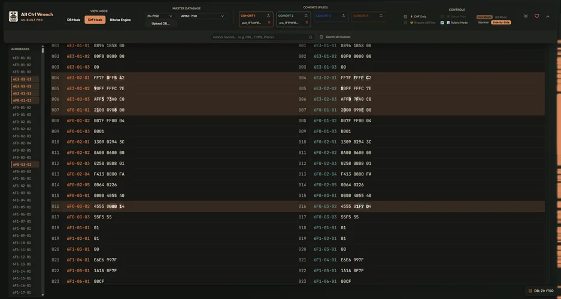Click the empty Cohort 4 slot label
Image resolution: width=561 pixels, height=299 pixels.
click(x=361, y=16)
